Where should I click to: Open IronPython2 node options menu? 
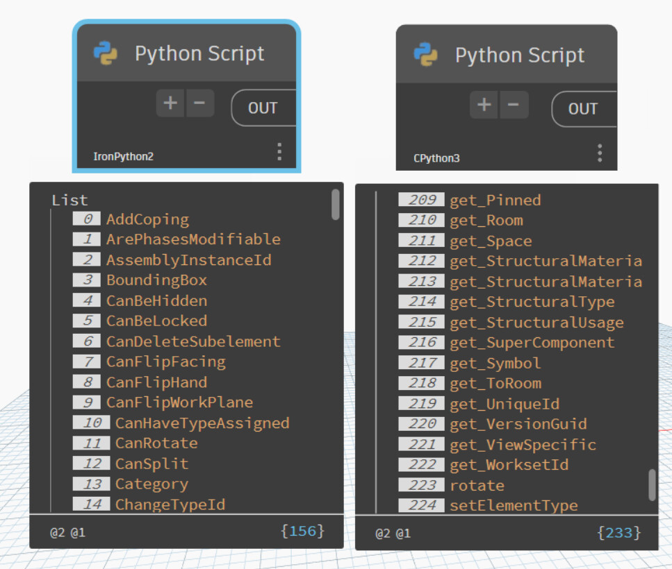[279, 152]
